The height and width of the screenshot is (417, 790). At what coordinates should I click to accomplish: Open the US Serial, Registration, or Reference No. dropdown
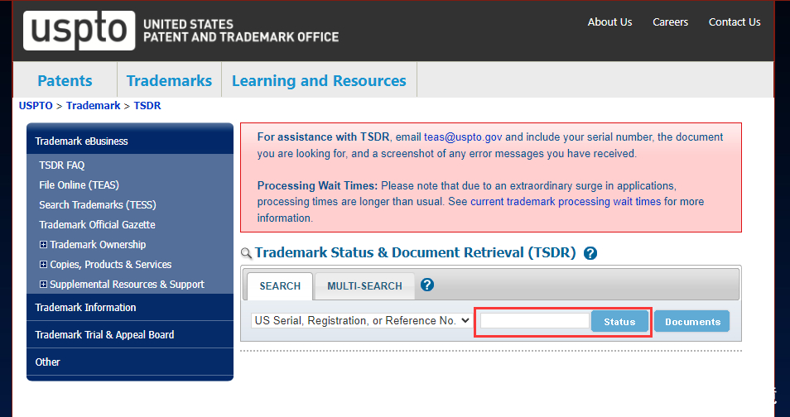pyautogui.click(x=361, y=321)
